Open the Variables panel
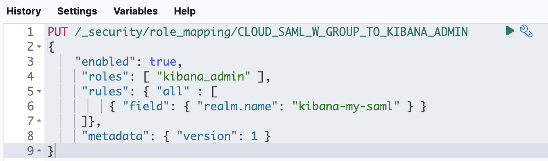 [x=136, y=11]
